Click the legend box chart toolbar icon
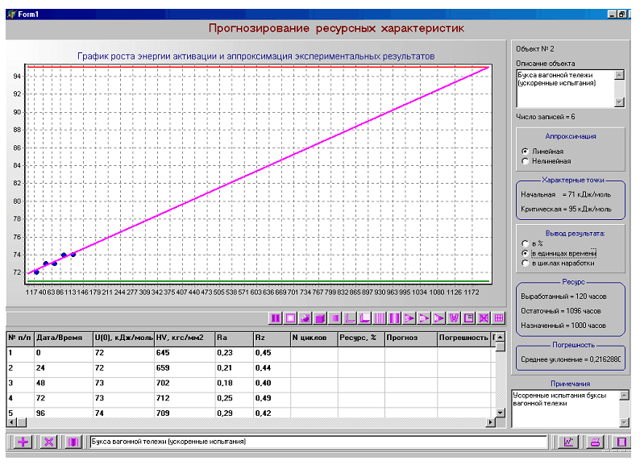Image resolution: width=644 pixels, height=469 pixels. click(x=468, y=318)
